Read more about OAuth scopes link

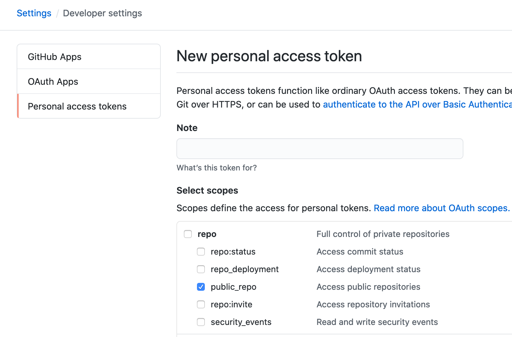click(x=442, y=208)
